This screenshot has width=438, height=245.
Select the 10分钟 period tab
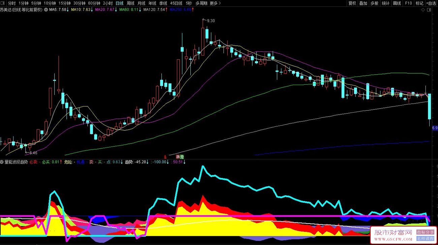[50, 3]
